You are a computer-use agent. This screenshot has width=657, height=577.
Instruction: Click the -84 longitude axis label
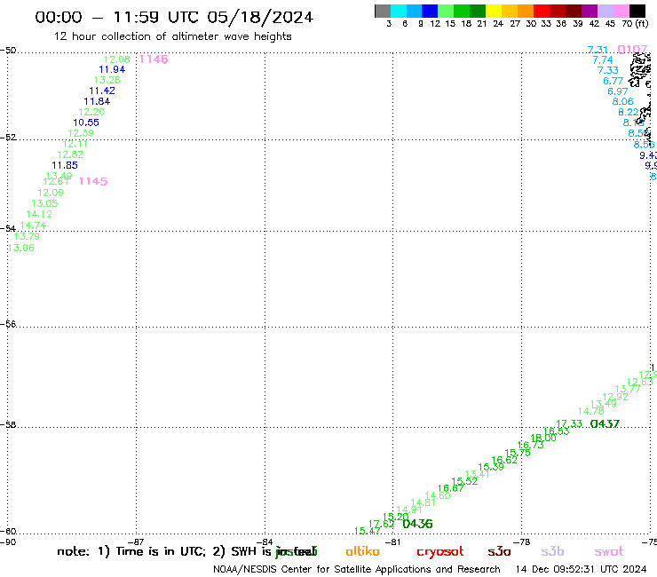(x=265, y=542)
